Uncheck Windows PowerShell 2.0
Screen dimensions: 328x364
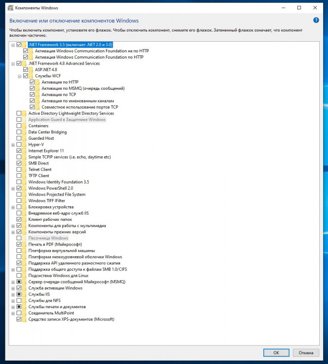[x=19, y=188]
